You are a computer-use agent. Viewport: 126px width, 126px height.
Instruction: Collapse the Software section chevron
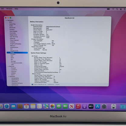[8, 77]
